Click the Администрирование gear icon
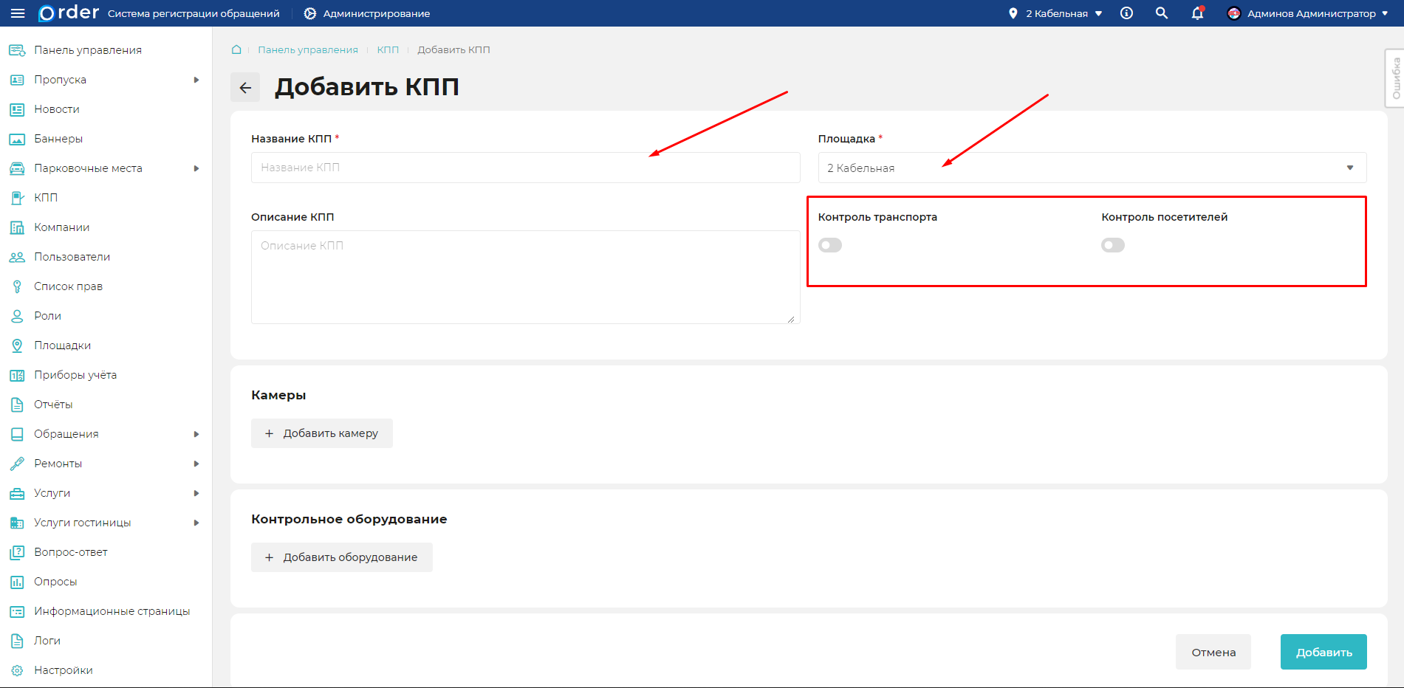This screenshot has width=1404, height=688. (310, 13)
